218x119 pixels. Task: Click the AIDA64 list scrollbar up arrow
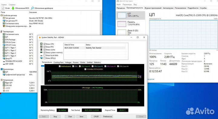[101, 12]
